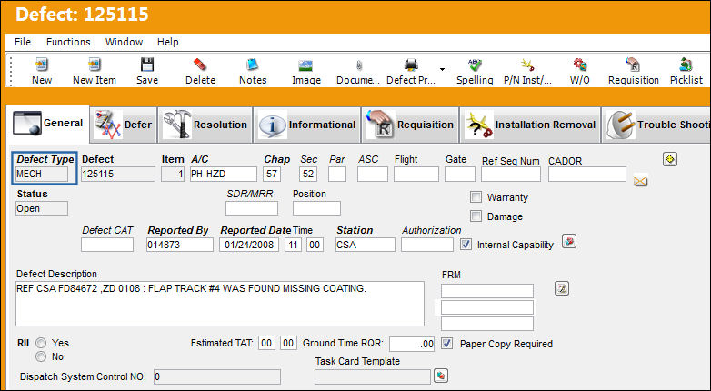Image resolution: width=711 pixels, height=391 pixels.
Task: Switch to the General tab
Action: coord(48,124)
